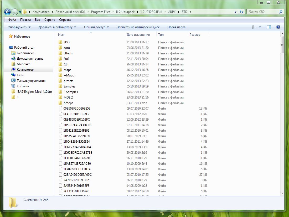This screenshot has width=289, height=217.
Task: Expand the Общий доступ dropdown
Action: click(x=96, y=27)
